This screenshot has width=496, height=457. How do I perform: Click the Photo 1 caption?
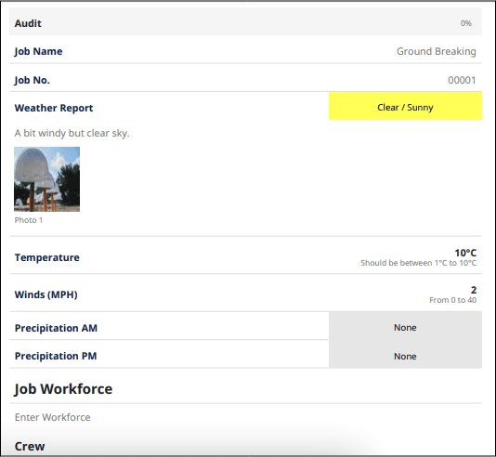click(29, 220)
